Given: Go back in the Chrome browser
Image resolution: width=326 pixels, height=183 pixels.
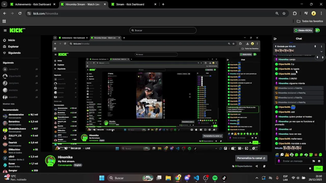Looking at the screenshot, I should click(x=5, y=13).
